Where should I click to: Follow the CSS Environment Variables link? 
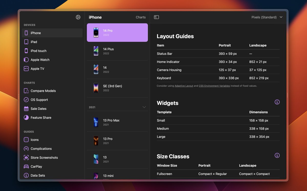[x=214, y=86]
